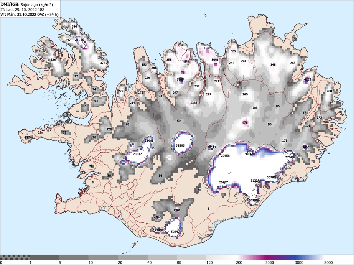
Task: Click the snow value 358
Action: pos(169,60)
